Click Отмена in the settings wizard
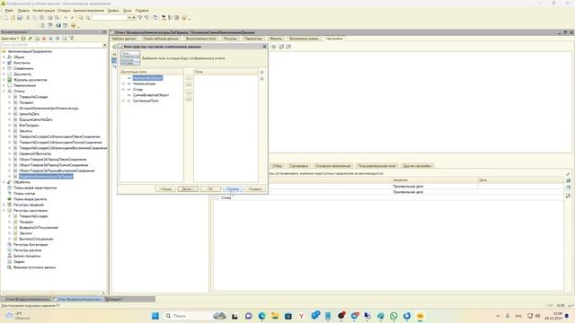 tap(233, 189)
